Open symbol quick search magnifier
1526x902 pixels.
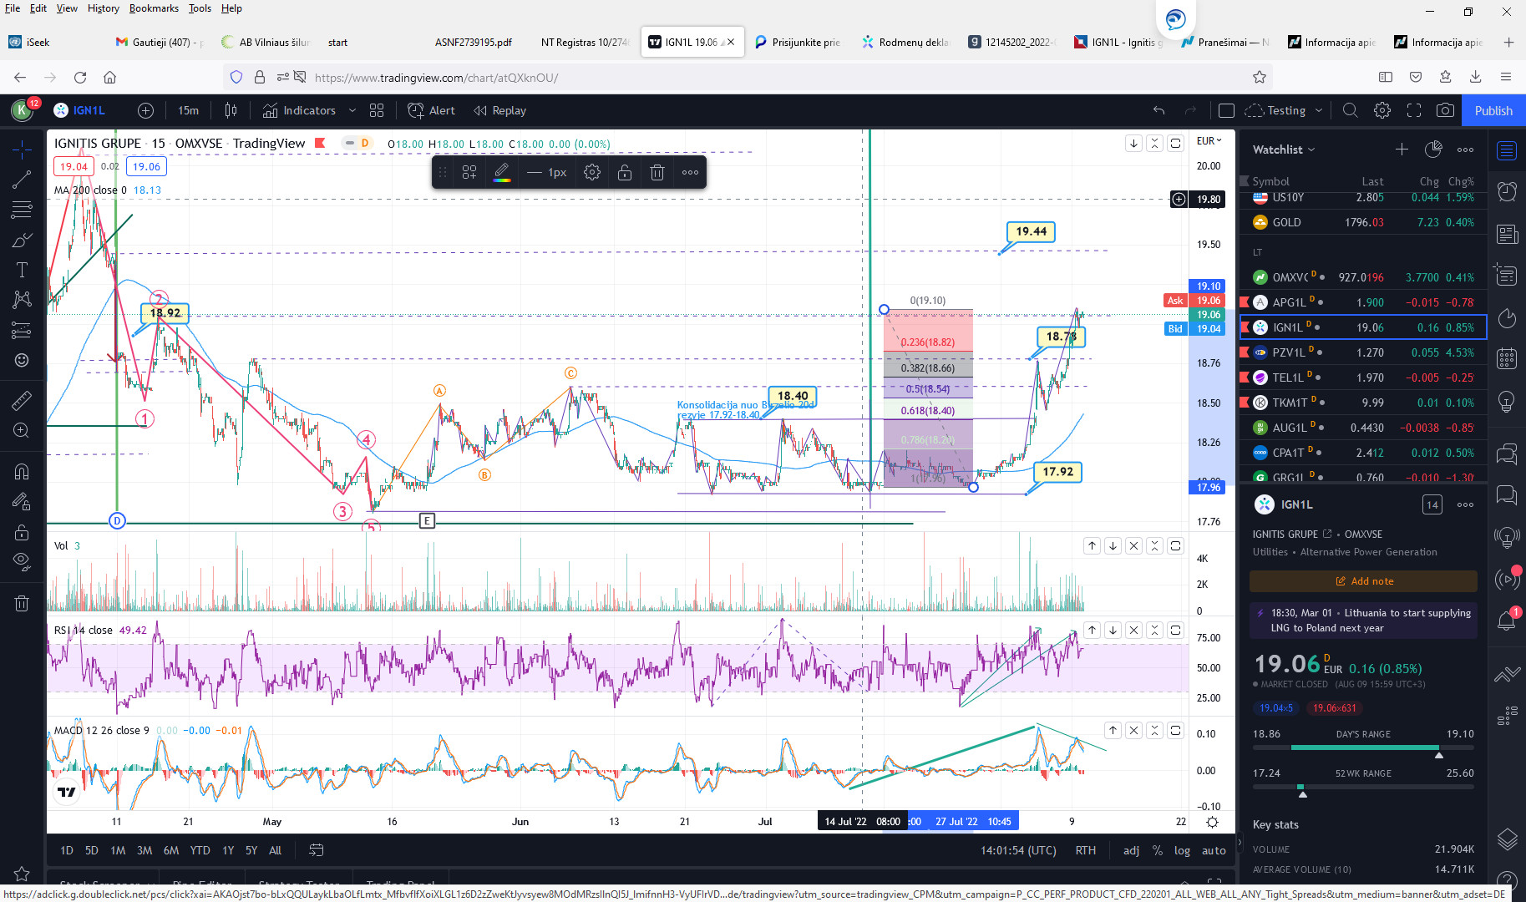click(1350, 110)
